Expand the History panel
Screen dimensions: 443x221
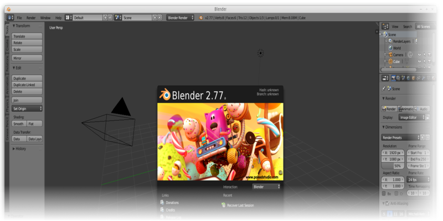click(14, 149)
